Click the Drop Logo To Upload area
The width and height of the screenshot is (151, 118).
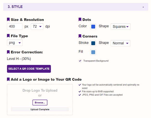tap(40, 100)
